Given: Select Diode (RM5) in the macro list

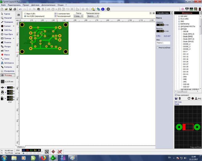Looking at the screenshot, I should 188,36.
